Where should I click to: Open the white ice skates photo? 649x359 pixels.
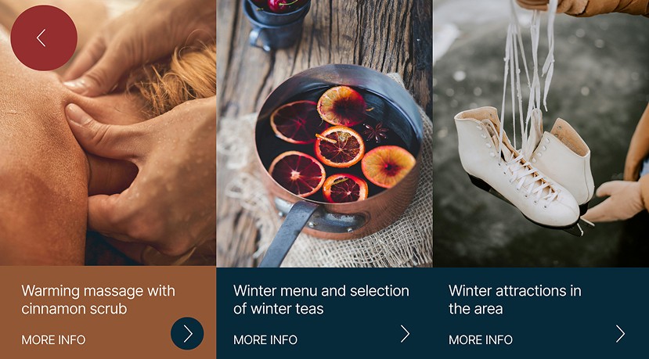pyautogui.click(x=541, y=134)
